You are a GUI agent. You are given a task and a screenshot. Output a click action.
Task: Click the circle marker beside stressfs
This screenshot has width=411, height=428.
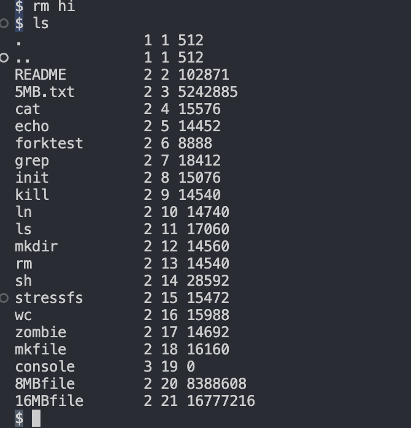[x=4, y=298]
